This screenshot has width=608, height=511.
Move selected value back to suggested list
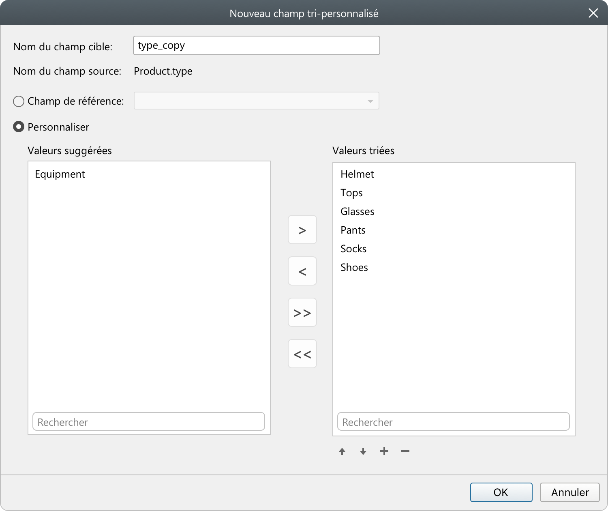pyautogui.click(x=302, y=271)
